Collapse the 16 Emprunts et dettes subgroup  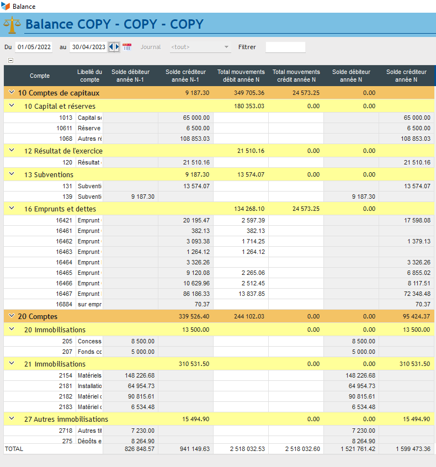(12, 209)
